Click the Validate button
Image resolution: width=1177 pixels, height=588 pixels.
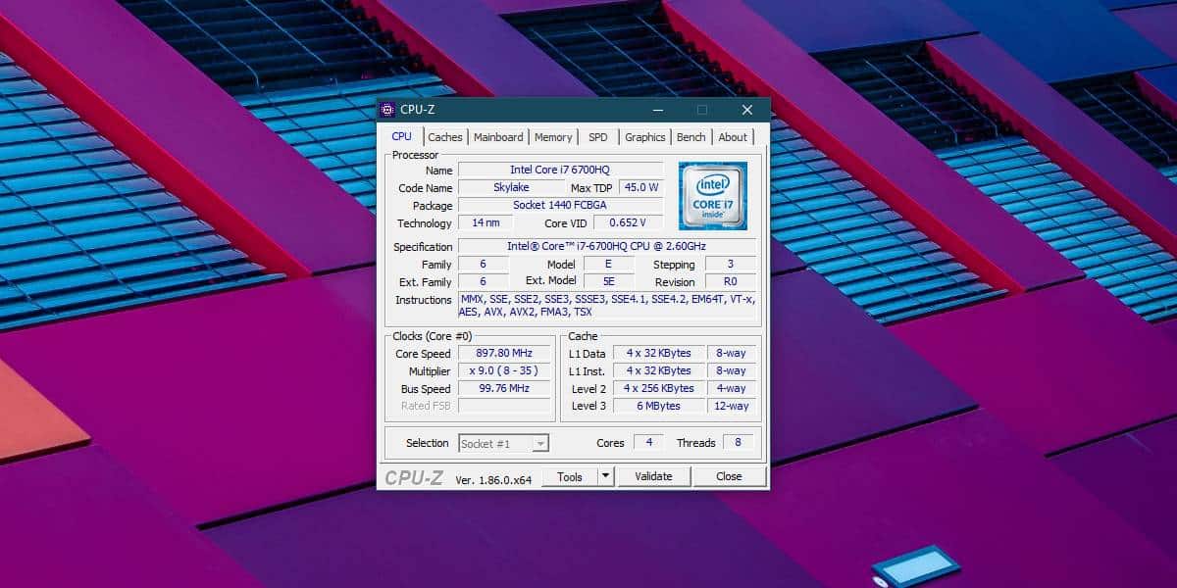653,477
